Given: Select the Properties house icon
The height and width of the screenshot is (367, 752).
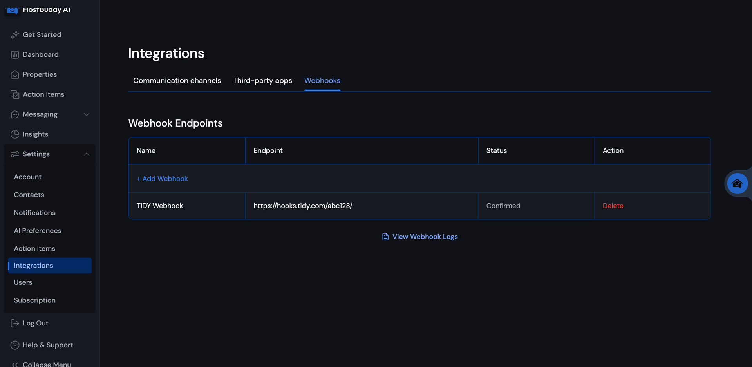Looking at the screenshot, I should [x=14, y=74].
